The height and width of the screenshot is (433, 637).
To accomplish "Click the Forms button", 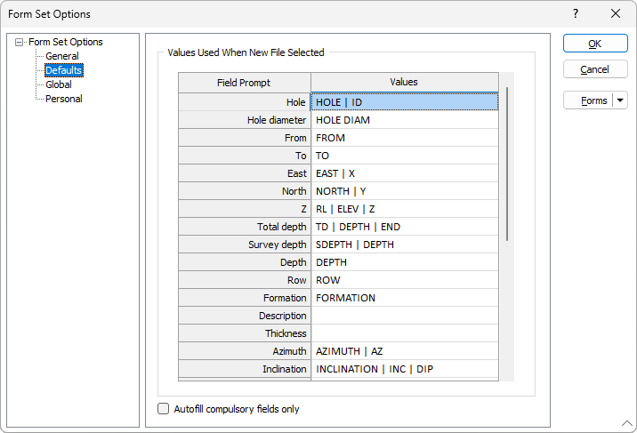I will [x=589, y=100].
